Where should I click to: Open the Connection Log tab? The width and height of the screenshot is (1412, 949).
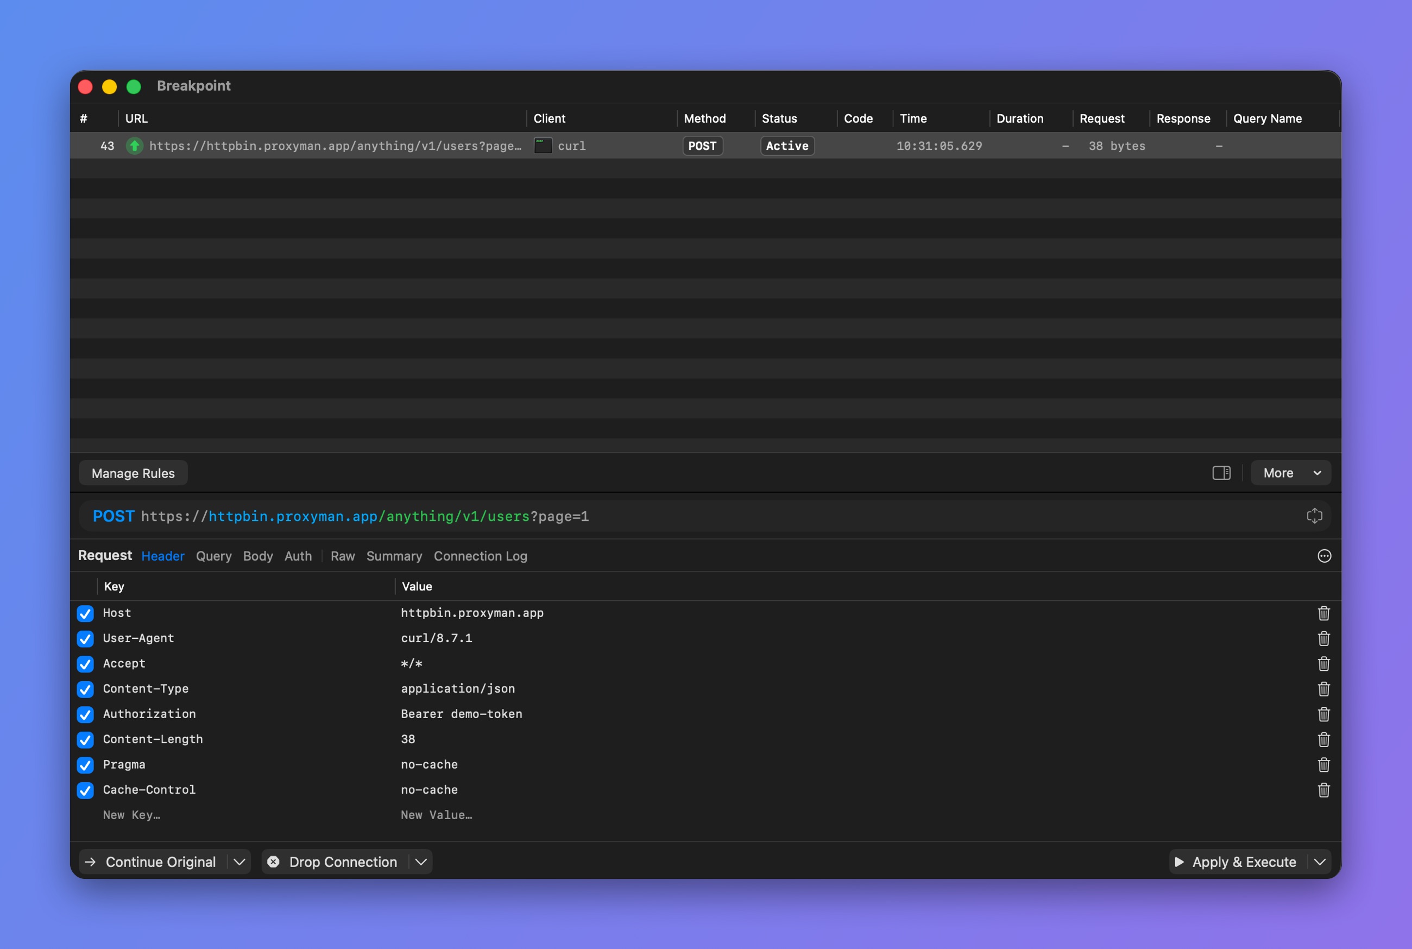(x=480, y=556)
